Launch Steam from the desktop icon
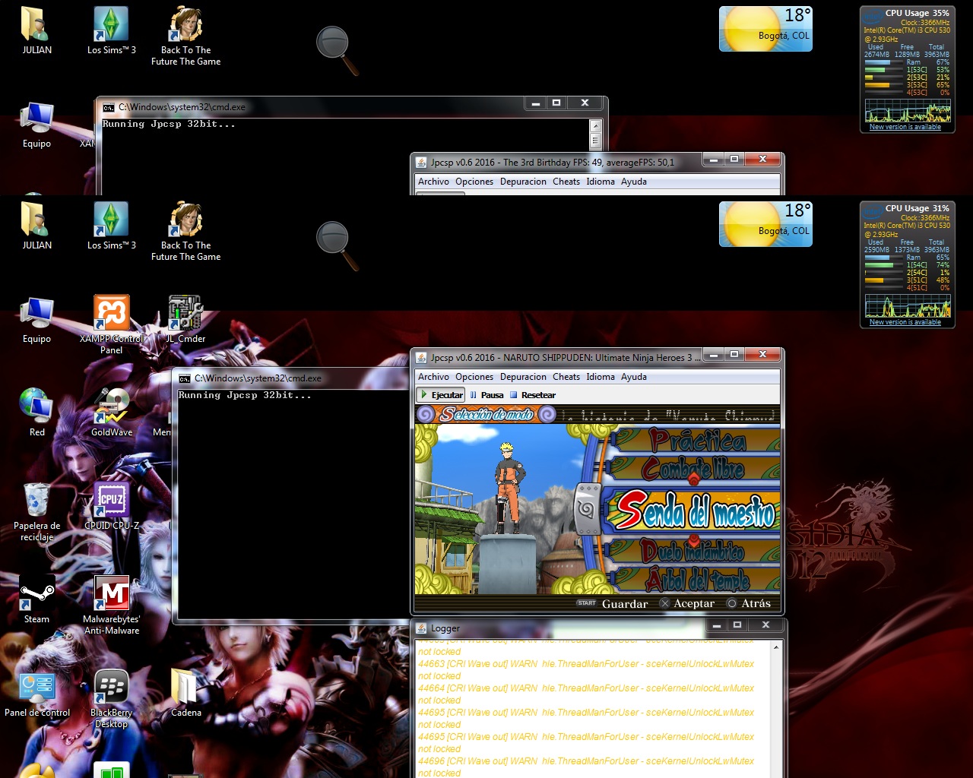Image resolution: width=973 pixels, height=778 pixels. 36,599
